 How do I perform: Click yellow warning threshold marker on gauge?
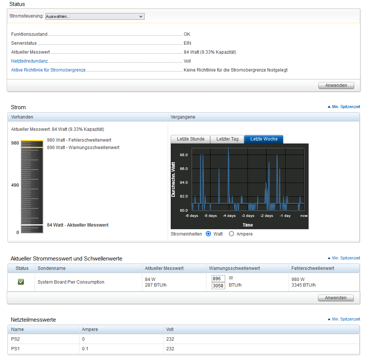pyautogui.click(x=32, y=148)
